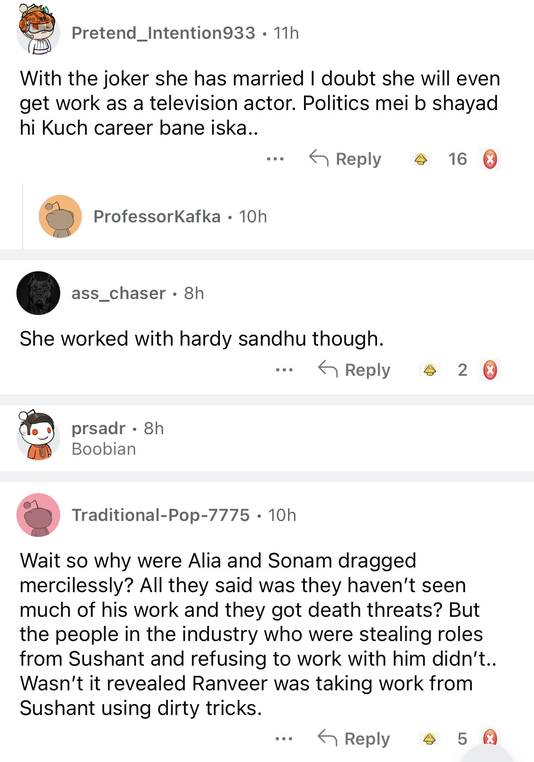Open more options on Traditional-Pop-7775's comment
Image resolution: width=534 pixels, height=762 pixels.
coord(283,738)
